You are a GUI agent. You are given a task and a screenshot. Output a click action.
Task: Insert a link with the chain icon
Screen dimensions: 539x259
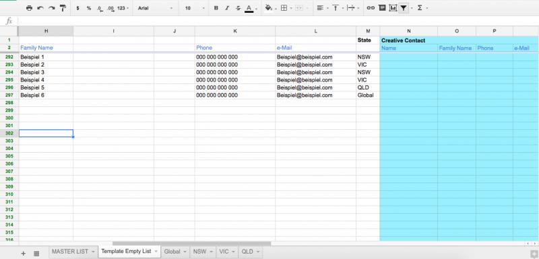(x=370, y=8)
